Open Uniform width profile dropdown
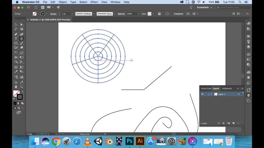 [94, 14]
